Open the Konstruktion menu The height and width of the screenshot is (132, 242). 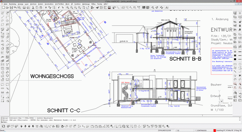(49, 4)
